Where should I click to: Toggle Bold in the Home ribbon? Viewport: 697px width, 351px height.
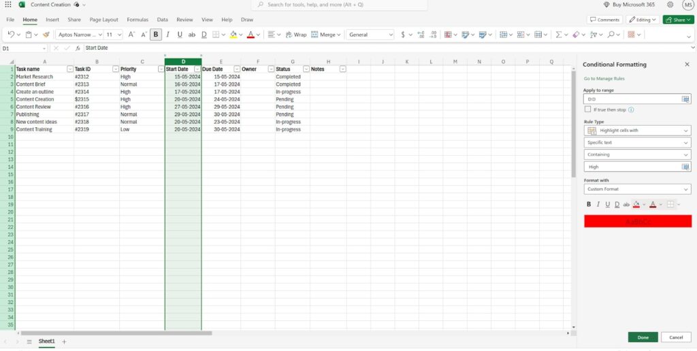[156, 35]
